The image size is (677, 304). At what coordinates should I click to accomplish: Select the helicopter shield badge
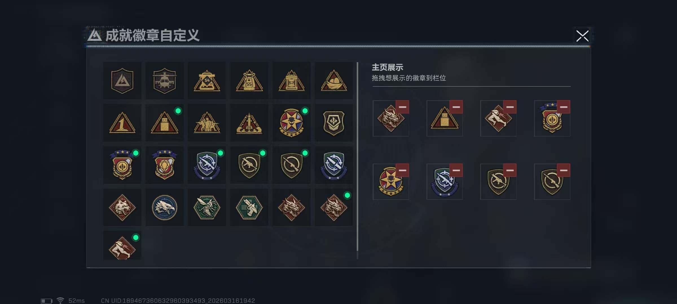164,81
